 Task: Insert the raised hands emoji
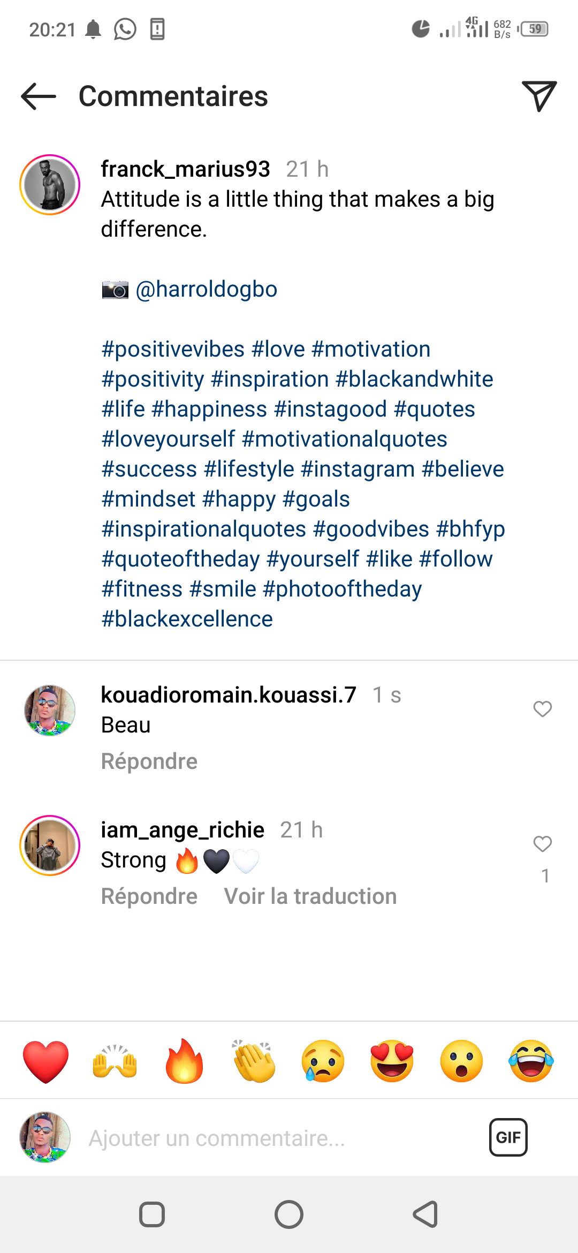115,1061
